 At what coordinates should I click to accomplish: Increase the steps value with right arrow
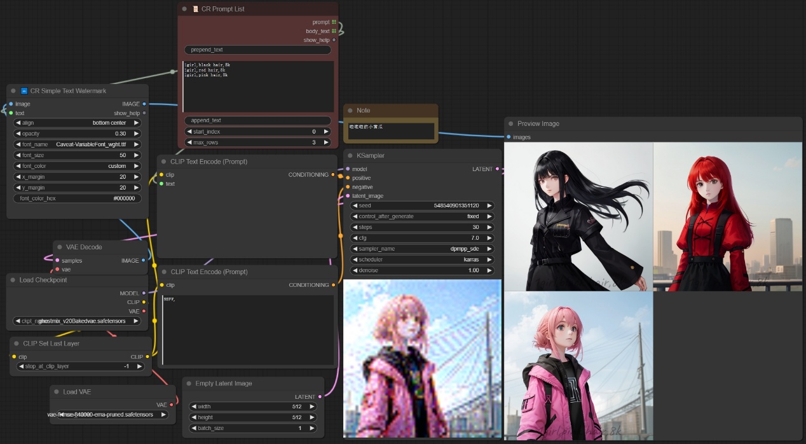point(489,227)
